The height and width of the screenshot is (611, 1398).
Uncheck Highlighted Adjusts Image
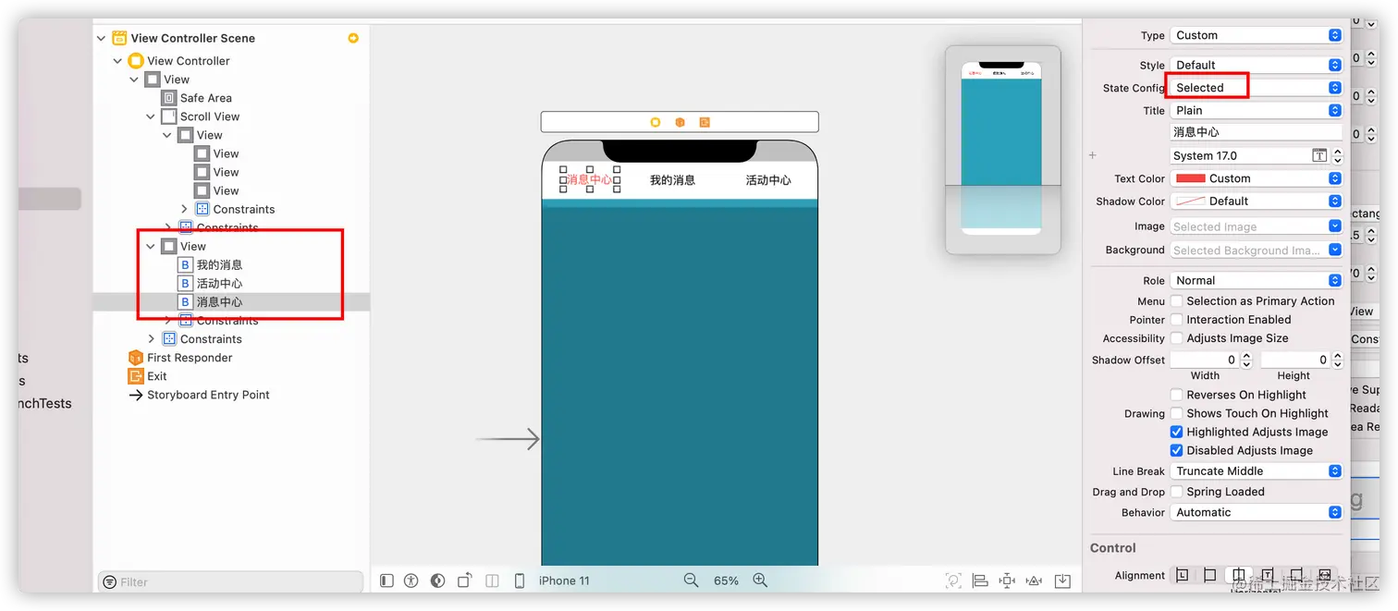[1177, 432]
